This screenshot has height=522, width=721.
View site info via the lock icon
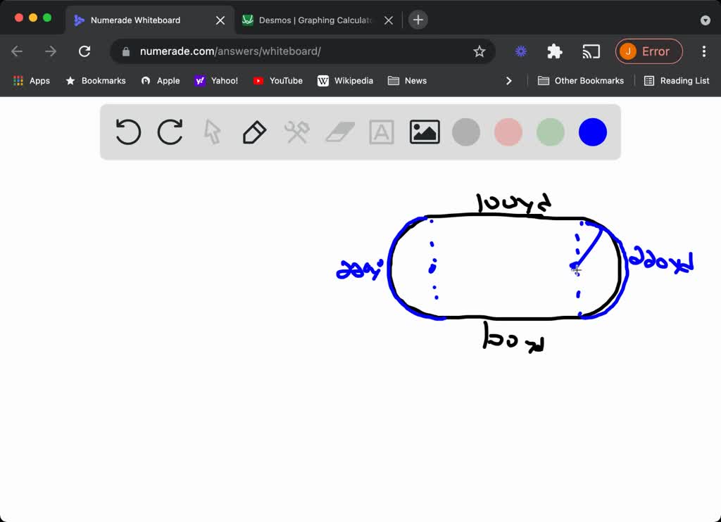pyautogui.click(x=126, y=51)
